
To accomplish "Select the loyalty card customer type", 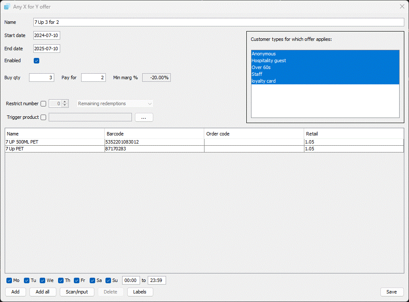I will (x=325, y=81).
